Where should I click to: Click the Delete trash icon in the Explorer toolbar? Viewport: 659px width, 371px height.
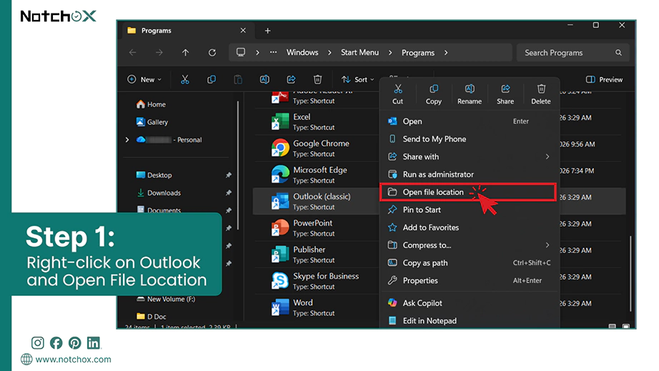(x=318, y=79)
